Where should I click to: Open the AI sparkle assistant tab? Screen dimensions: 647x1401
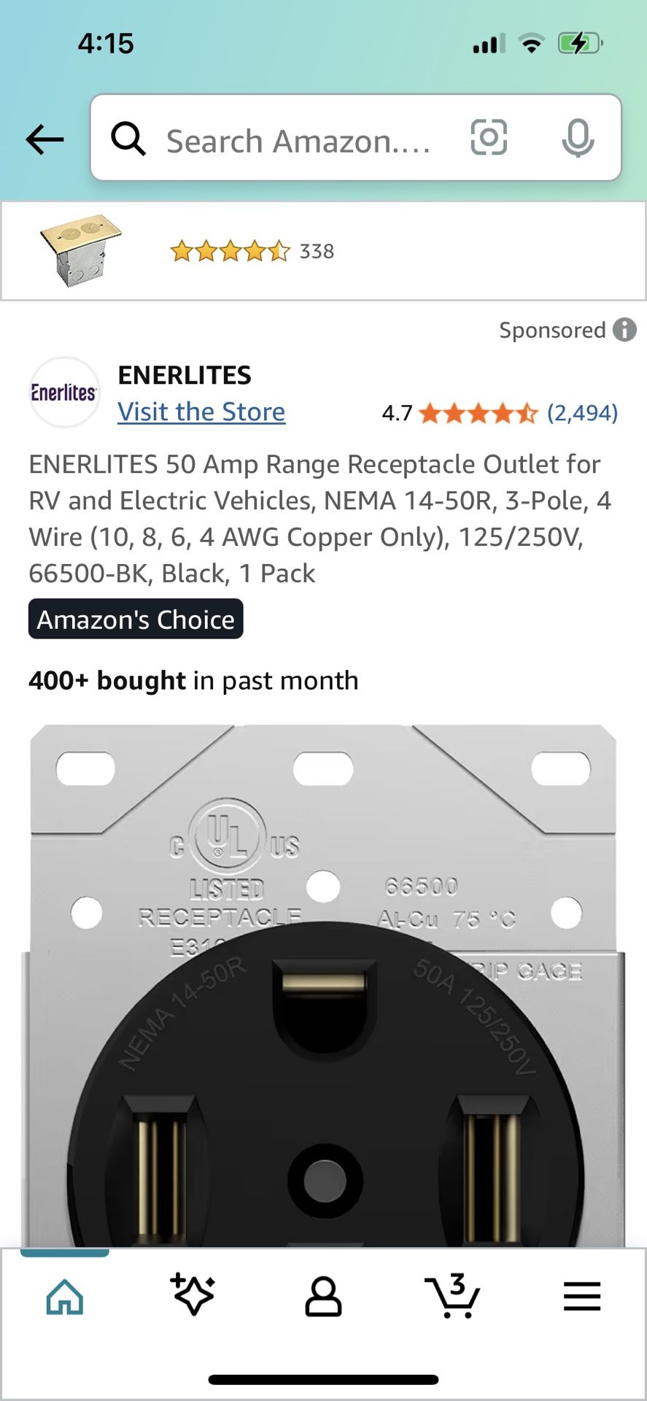(193, 1294)
